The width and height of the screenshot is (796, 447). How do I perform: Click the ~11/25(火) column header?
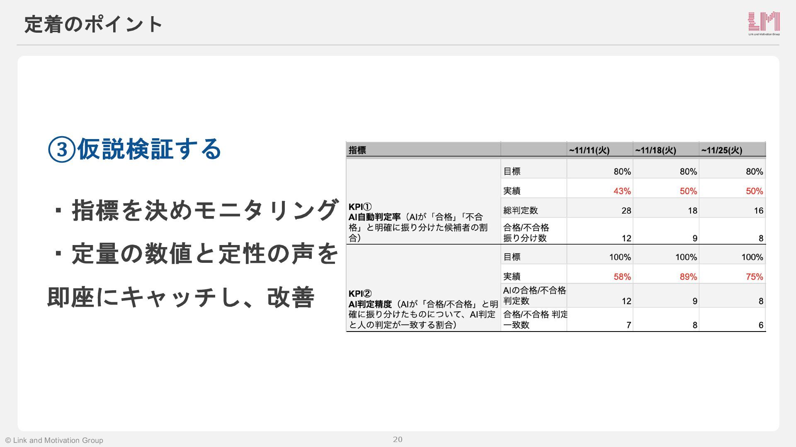(x=721, y=150)
